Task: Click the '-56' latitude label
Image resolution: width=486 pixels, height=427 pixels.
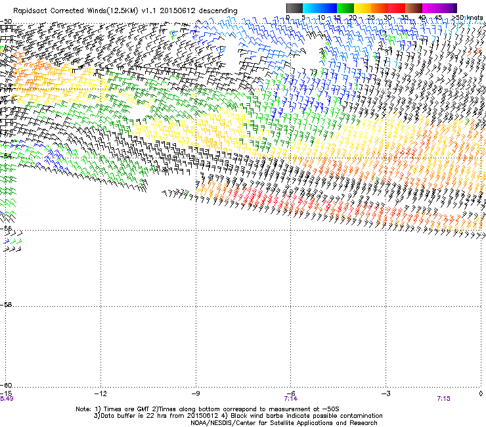Action: pos(6,228)
